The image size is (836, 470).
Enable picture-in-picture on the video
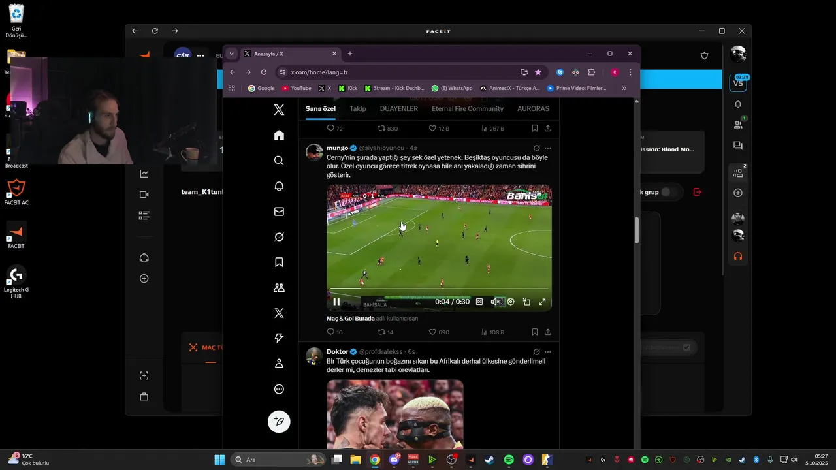click(x=526, y=302)
